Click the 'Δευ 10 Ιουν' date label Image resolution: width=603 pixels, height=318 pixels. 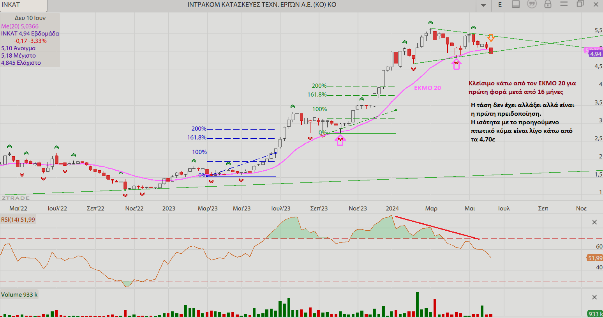coord(30,18)
